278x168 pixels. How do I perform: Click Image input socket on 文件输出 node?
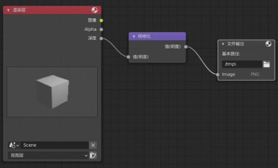(218, 74)
